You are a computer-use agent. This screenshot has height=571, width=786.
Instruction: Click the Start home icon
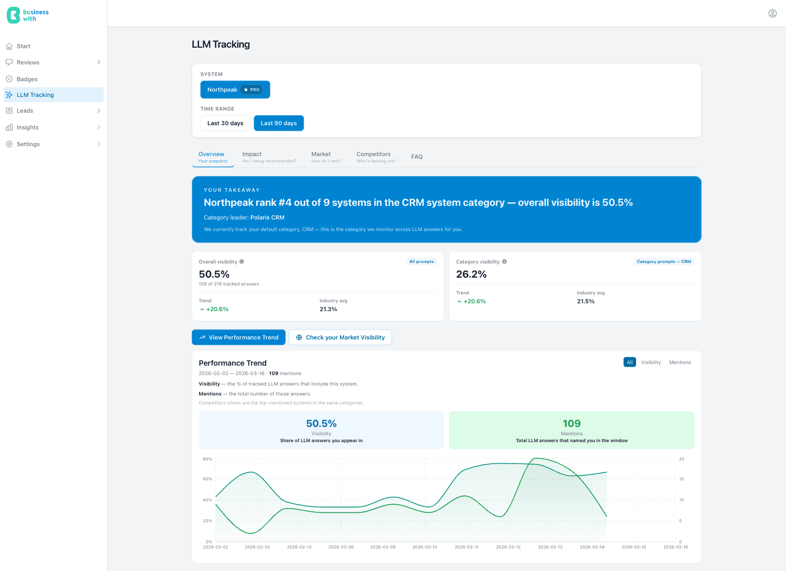[9, 46]
